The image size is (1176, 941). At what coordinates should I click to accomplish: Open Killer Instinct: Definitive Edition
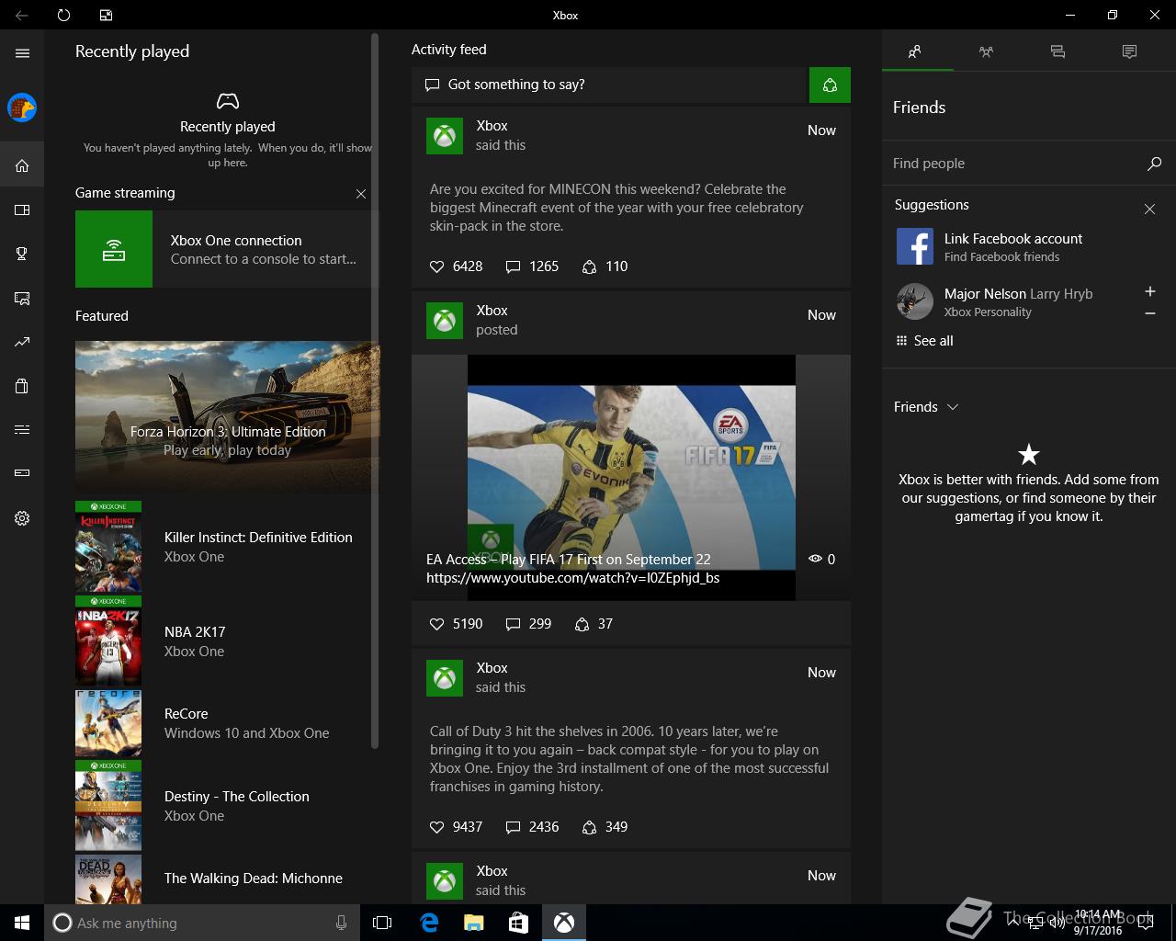[x=227, y=547]
